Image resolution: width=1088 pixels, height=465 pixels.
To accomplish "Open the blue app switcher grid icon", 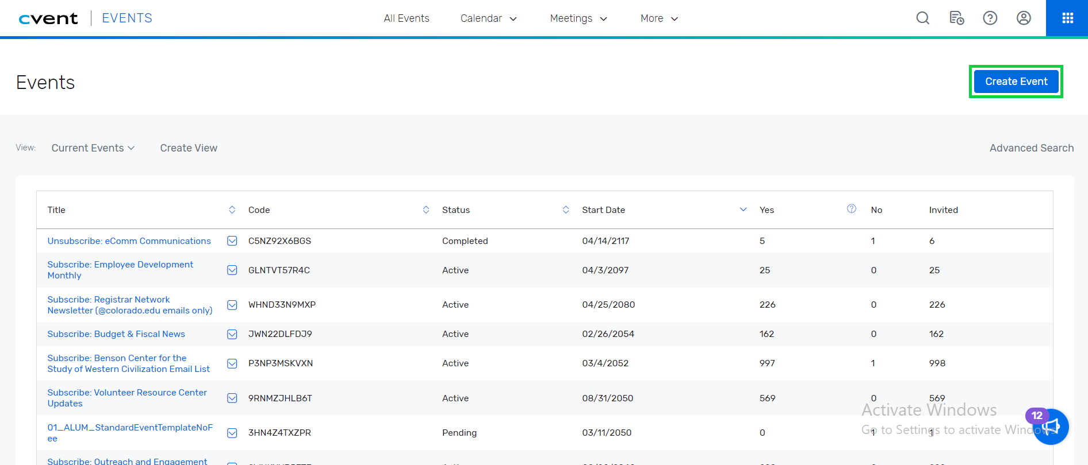I will [1067, 18].
